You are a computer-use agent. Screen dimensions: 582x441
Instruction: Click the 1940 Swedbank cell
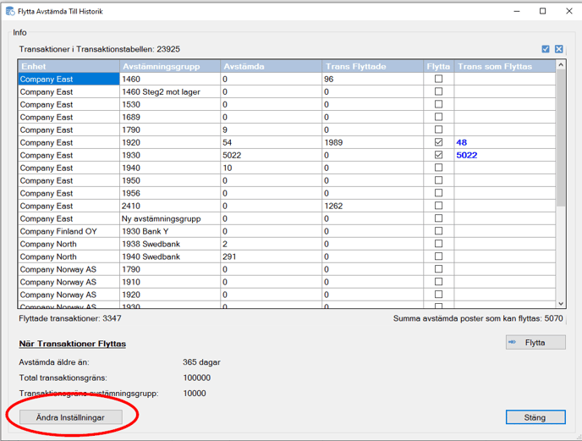(x=170, y=256)
